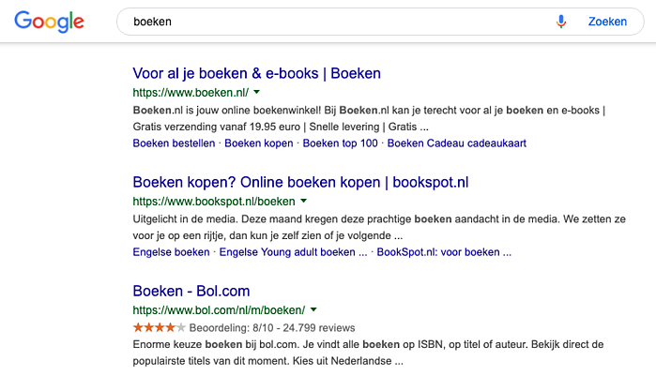Screen dimensions: 656x376
Task: Click the green bookspot.nl URL text
Action: click(x=214, y=202)
